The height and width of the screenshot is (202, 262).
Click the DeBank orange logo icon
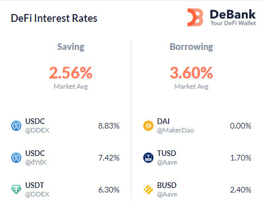click(x=195, y=17)
